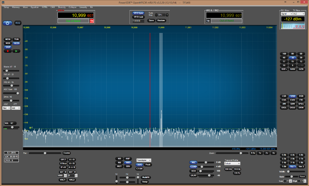Open the Setup menu
The width and height of the screenshot is (309, 186).
tap(6, 7)
